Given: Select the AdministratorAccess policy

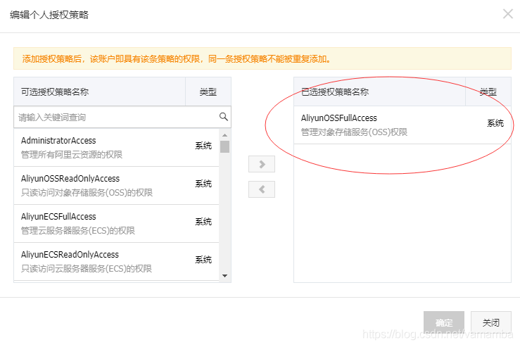Looking at the screenshot, I should [x=116, y=147].
